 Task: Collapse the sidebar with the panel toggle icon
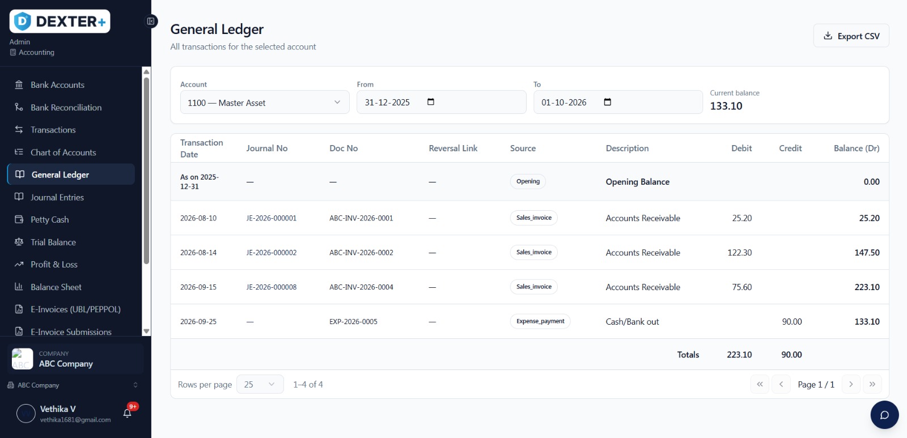click(x=151, y=21)
